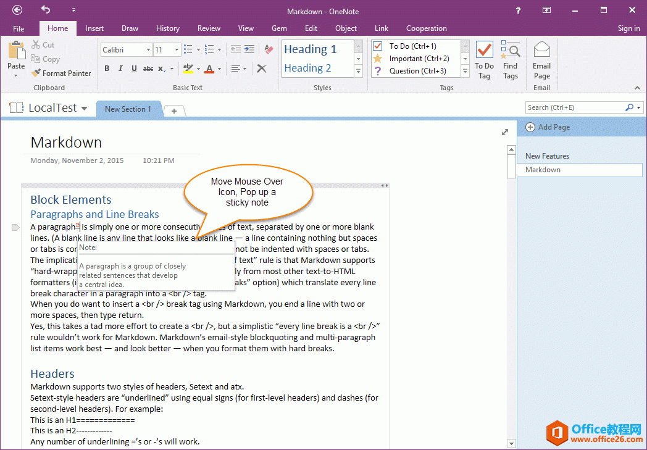This screenshot has height=450, width=647.
Task: Open the font size 11 dropdown
Action: pyautogui.click(x=177, y=50)
